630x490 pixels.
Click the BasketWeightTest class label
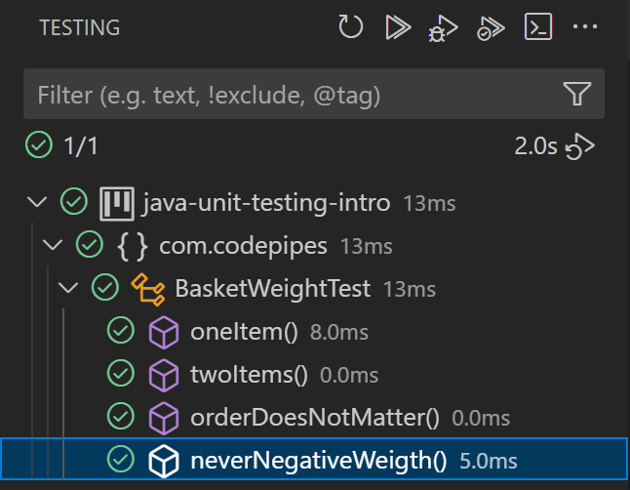[272, 289]
